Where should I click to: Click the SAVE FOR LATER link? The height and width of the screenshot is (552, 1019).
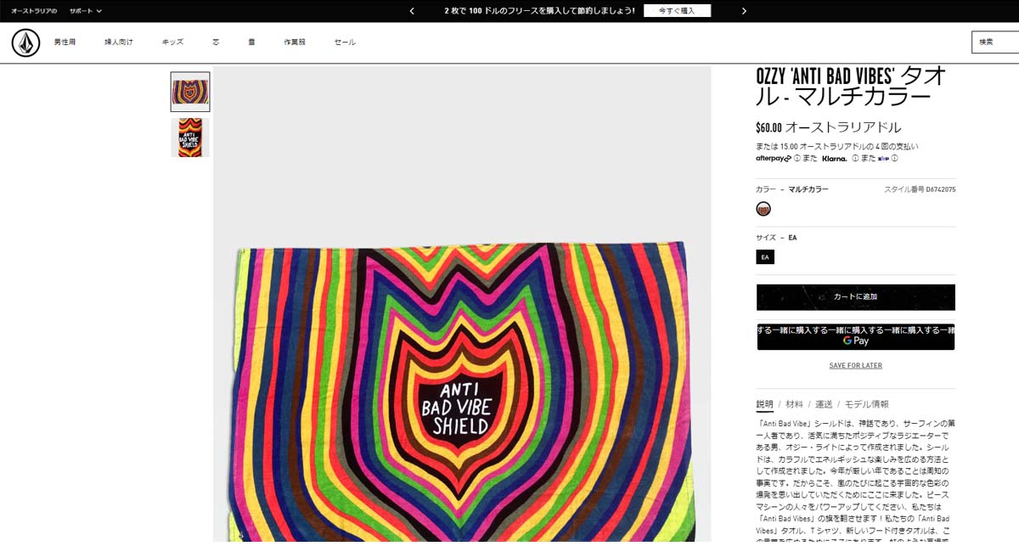point(856,366)
